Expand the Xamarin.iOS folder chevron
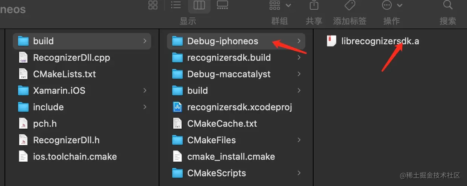467x186 pixels. [x=145, y=90]
